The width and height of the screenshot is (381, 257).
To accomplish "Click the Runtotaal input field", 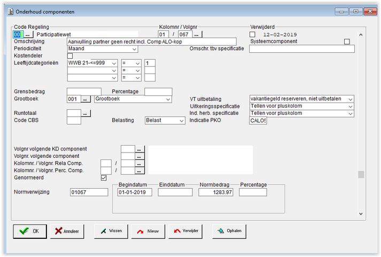I will point(74,113).
